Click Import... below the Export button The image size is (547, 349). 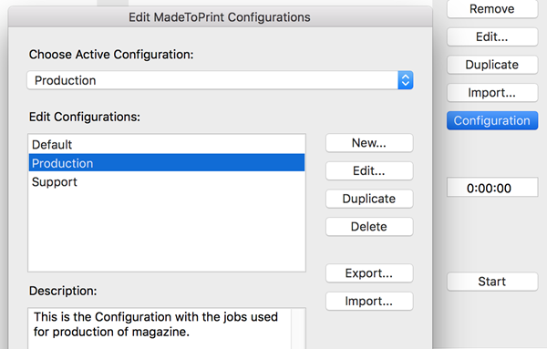(369, 301)
